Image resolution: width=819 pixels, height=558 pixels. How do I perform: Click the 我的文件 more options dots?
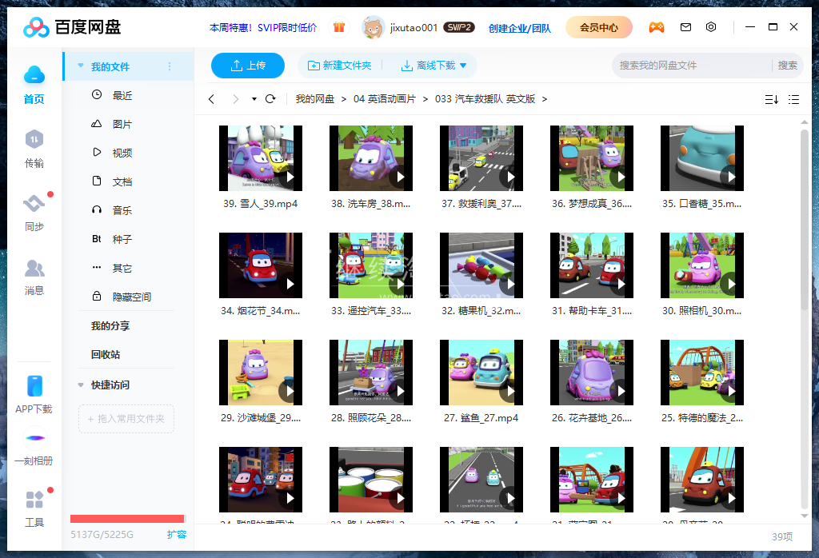tap(170, 66)
